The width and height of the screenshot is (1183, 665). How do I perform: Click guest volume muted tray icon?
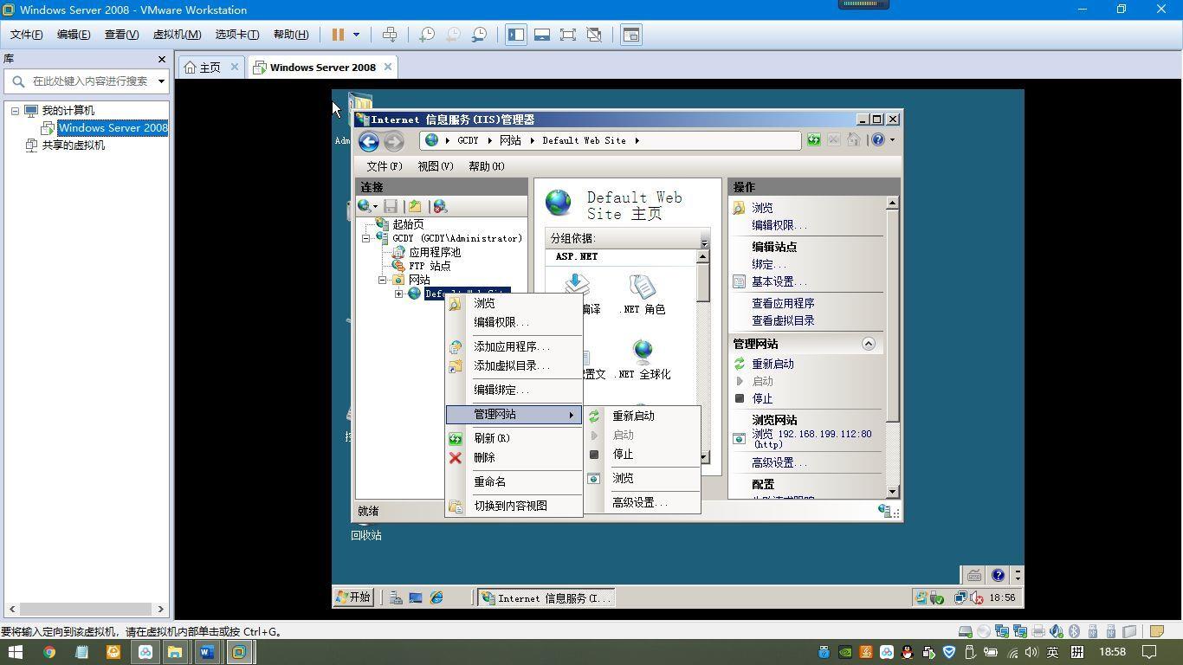977,597
